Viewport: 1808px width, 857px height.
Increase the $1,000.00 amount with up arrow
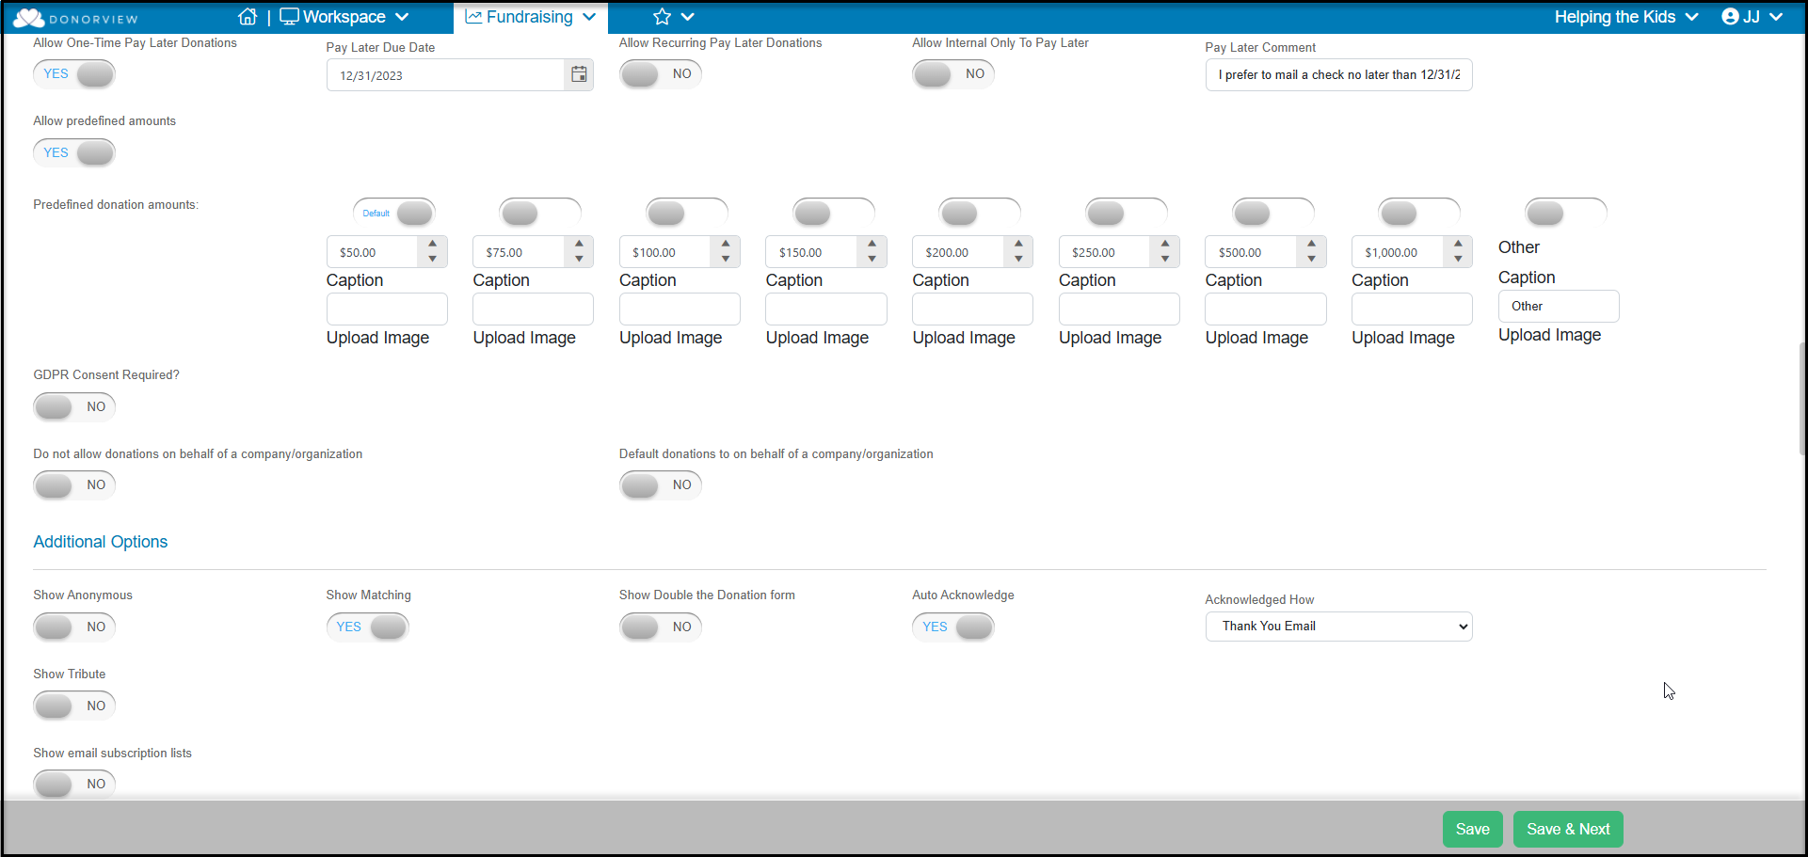point(1458,245)
